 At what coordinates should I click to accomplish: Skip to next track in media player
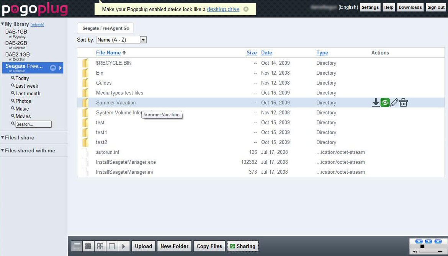coord(438,241)
